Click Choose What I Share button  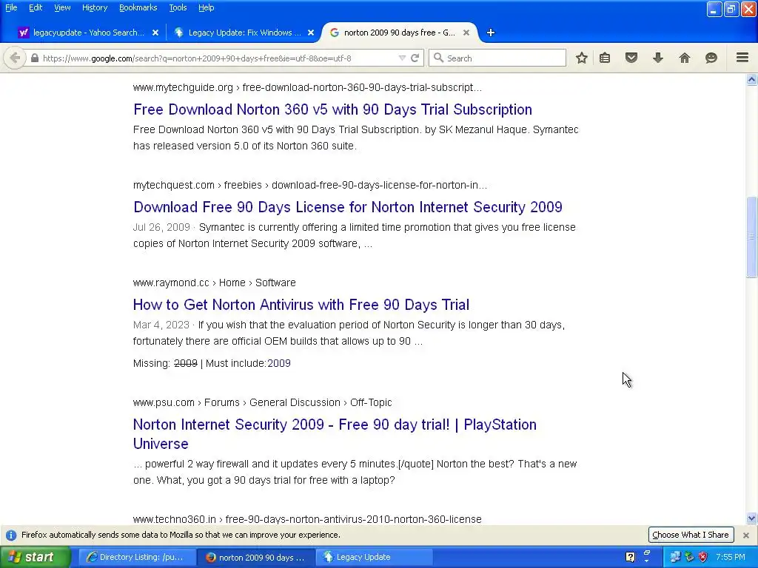click(x=691, y=535)
